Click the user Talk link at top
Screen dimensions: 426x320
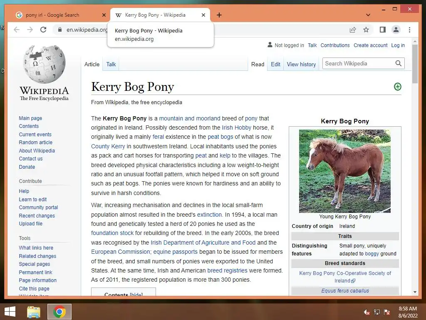pos(312,45)
